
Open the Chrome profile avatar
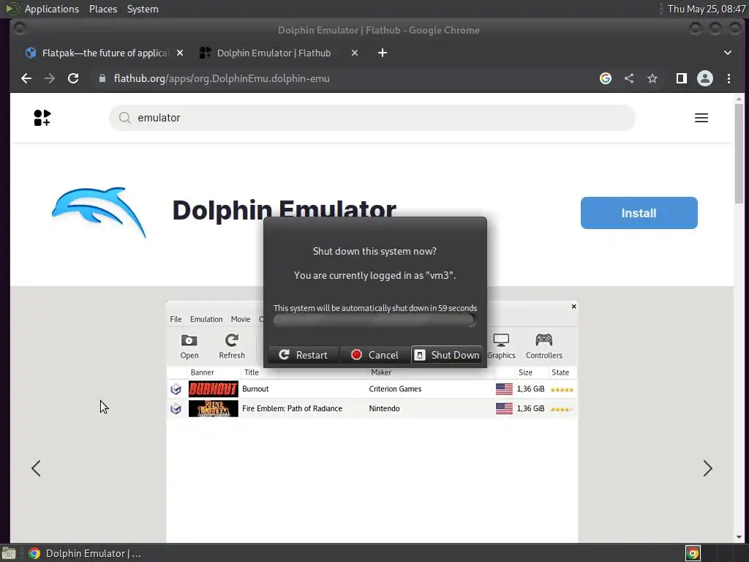point(704,78)
